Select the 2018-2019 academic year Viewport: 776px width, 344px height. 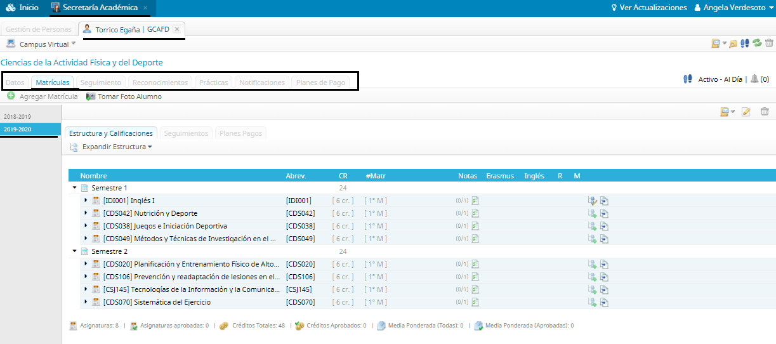click(16, 117)
